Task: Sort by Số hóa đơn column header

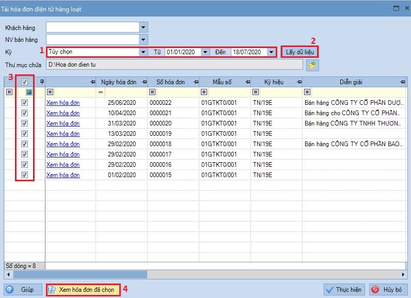Action: [170, 82]
